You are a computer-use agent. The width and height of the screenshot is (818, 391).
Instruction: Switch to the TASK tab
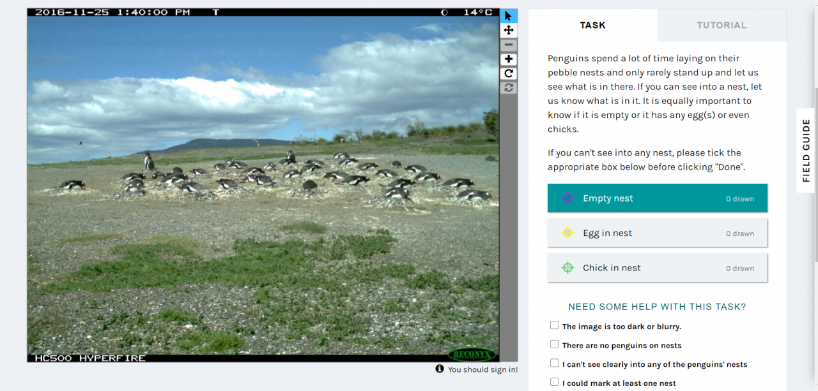(593, 26)
